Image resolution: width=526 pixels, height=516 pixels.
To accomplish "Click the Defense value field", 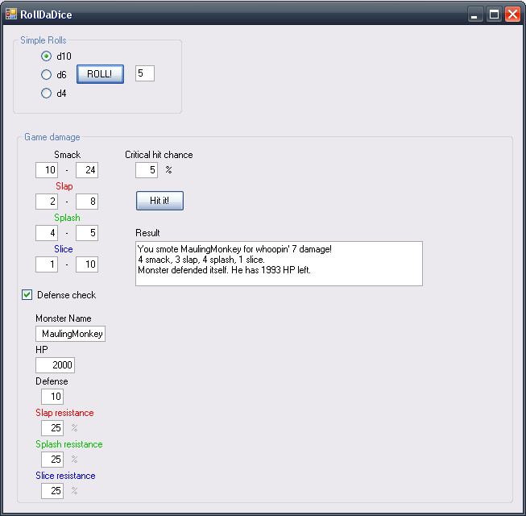I will 52,397.
